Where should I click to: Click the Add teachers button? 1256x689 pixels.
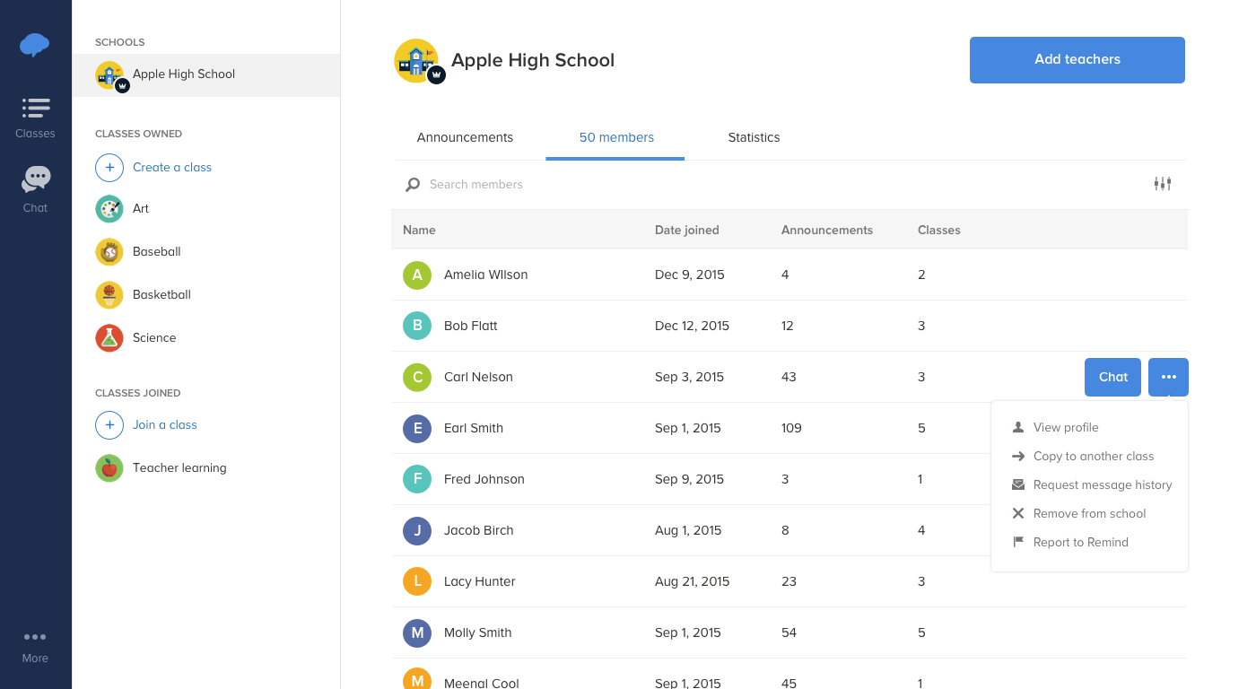click(x=1077, y=60)
